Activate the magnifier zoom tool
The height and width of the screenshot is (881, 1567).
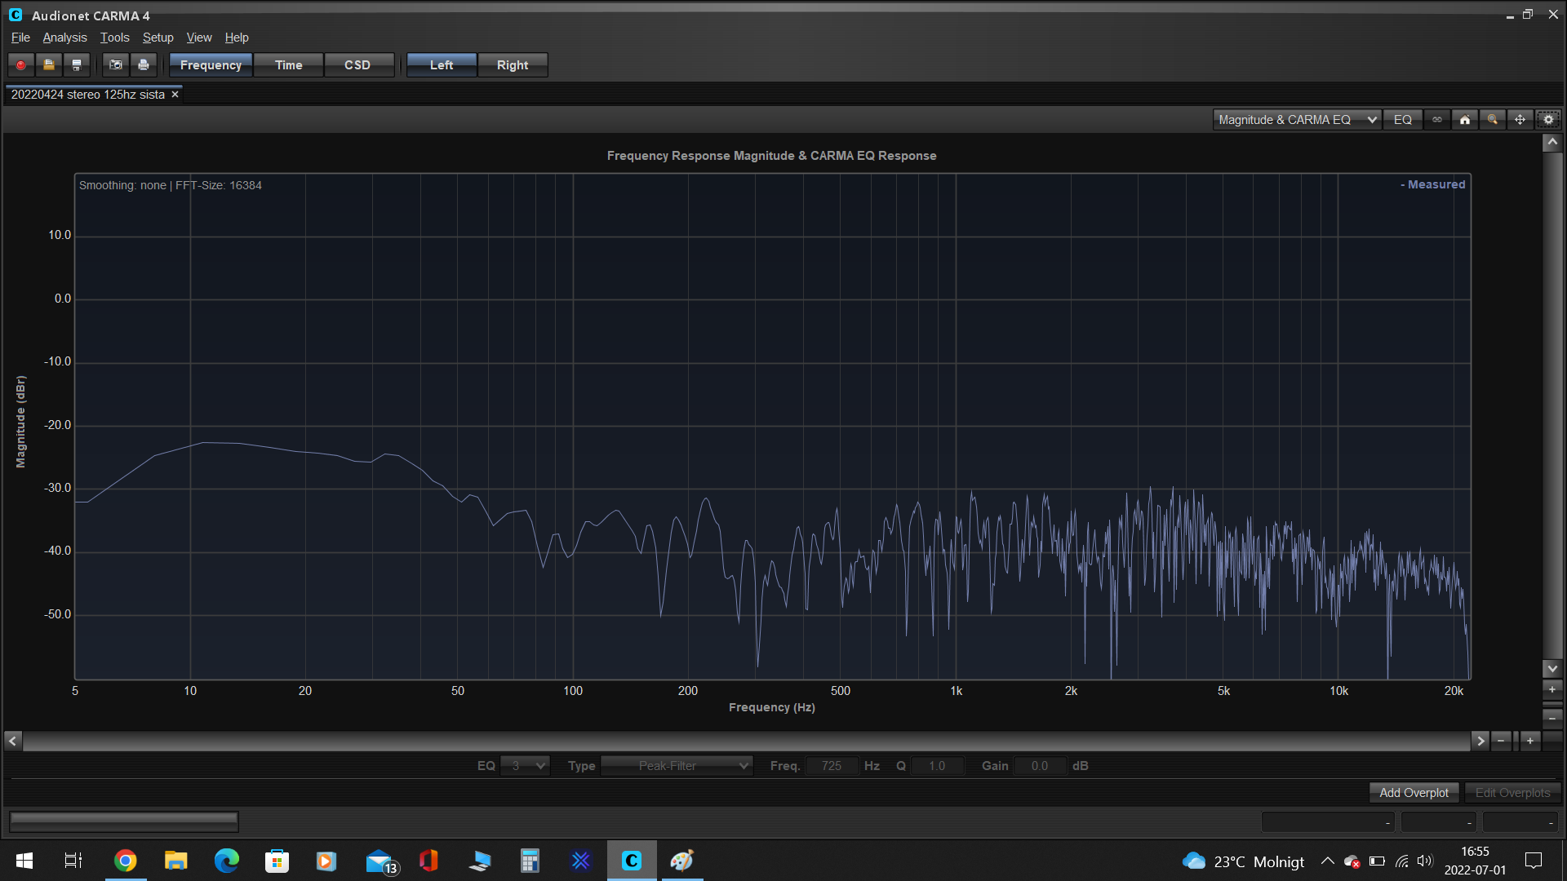point(1493,120)
